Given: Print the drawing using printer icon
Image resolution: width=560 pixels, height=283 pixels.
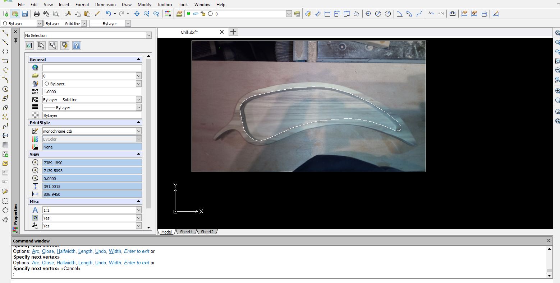Looking at the screenshot, I should pos(37,14).
